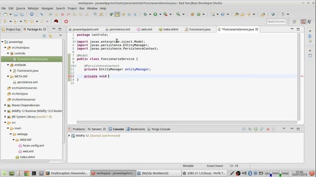Viewport: 316px width, 177px height.
Task: Open the Navigate menu
Action: [47, 8]
